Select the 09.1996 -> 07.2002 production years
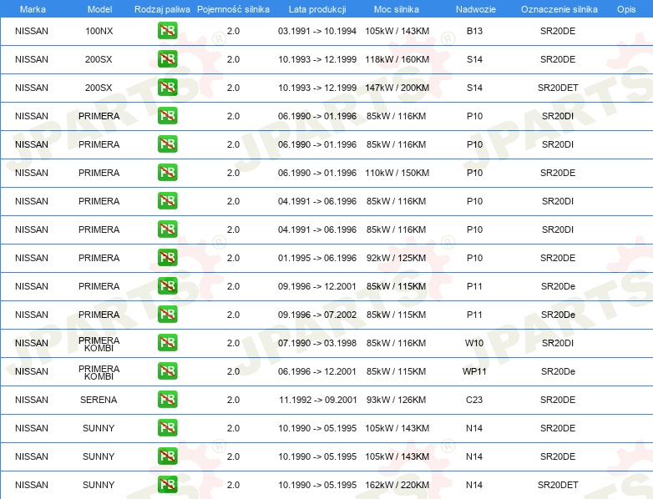The image size is (653, 499). 317,315
